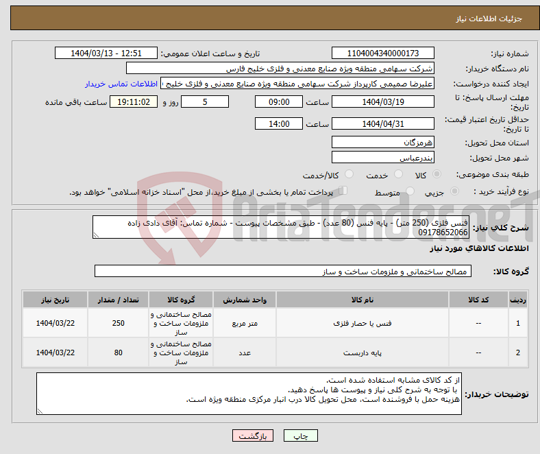Click the general need description text area
The width and height of the screenshot is (540, 454).
pos(281,227)
